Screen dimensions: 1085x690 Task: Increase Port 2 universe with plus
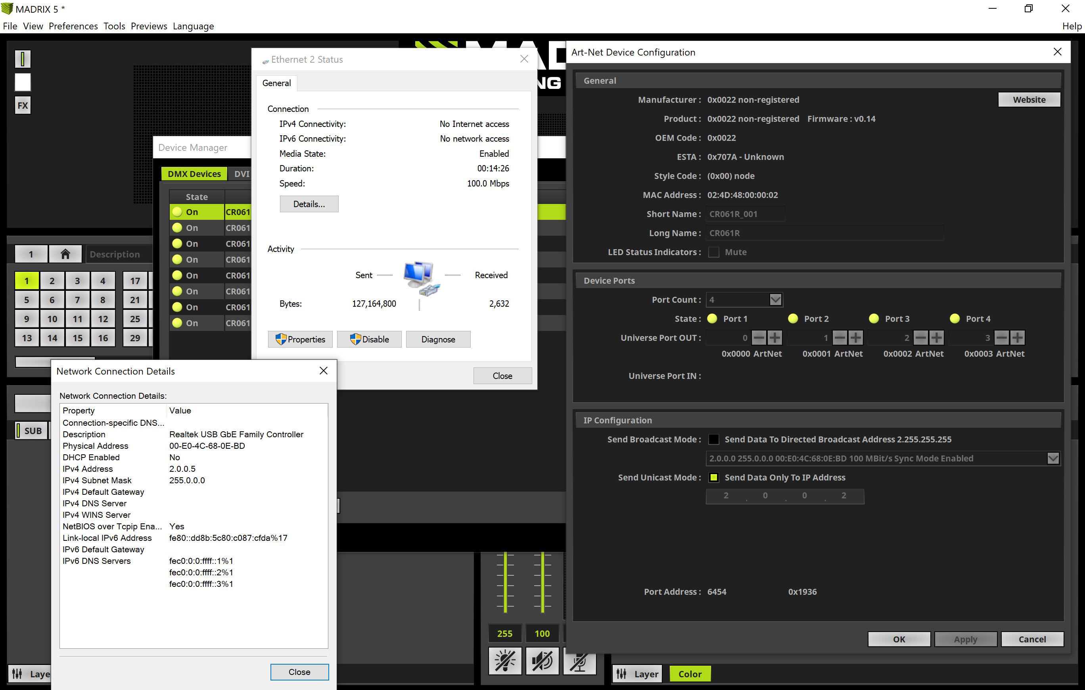tap(855, 338)
